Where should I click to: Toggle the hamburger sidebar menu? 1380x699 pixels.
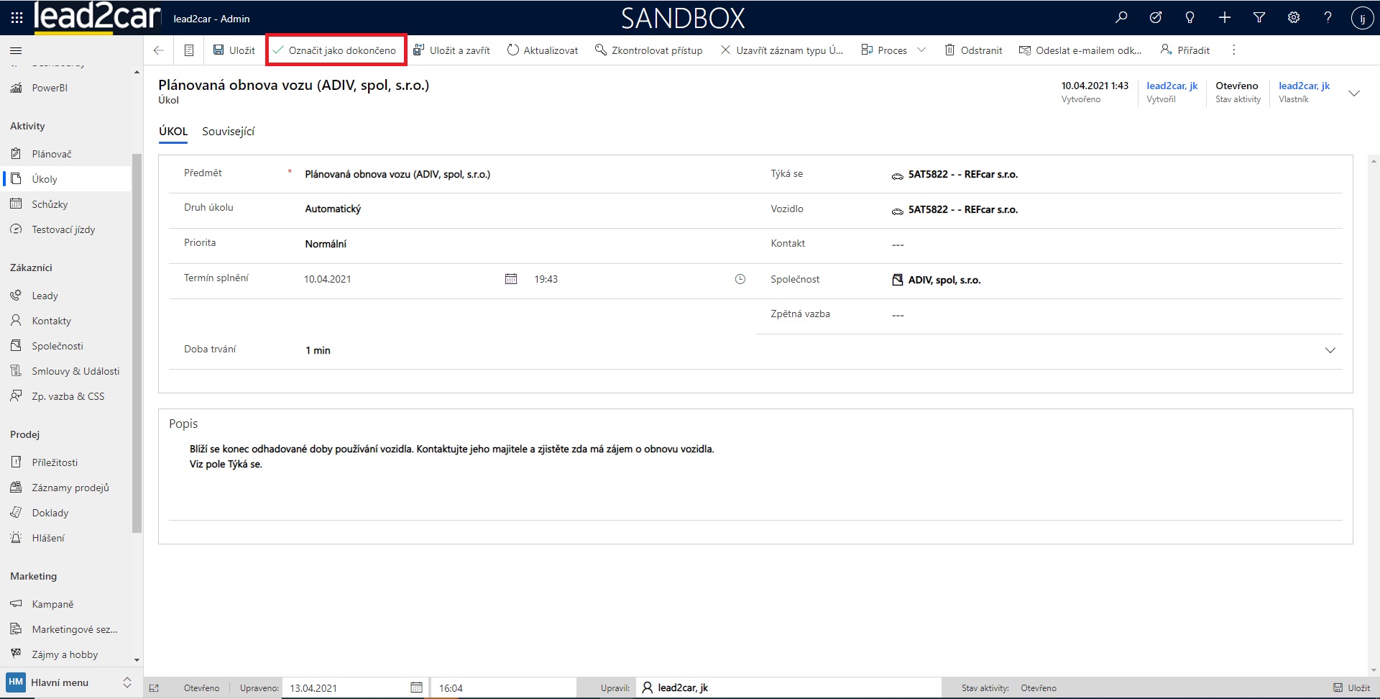tap(16, 50)
